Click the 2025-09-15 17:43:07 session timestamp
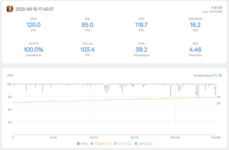The width and height of the screenshot is (229, 150). [x=34, y=9]
